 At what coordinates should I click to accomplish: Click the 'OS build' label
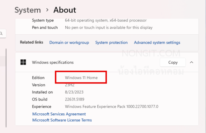tap(40, 99)
